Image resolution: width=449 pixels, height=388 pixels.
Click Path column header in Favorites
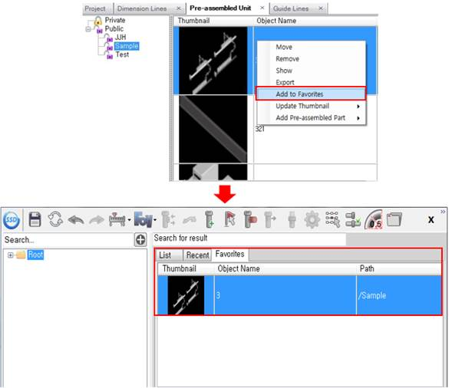tap(399, 268)
